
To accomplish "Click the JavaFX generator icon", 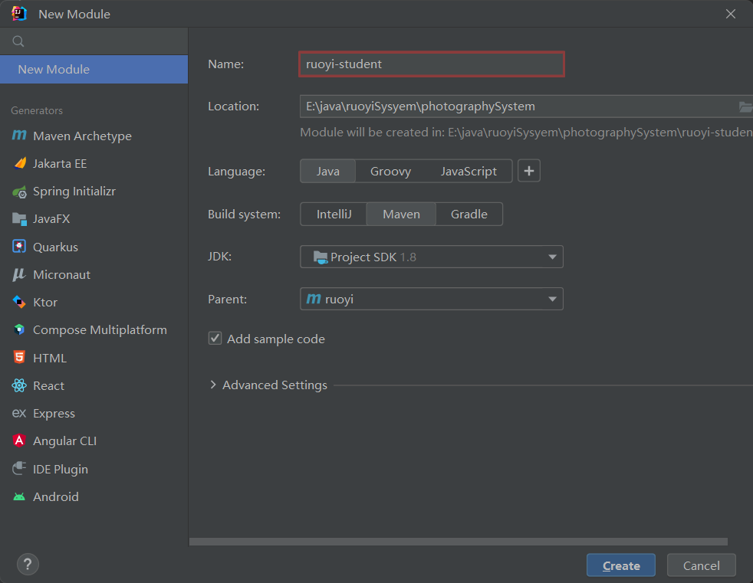I will pos(19,219).
